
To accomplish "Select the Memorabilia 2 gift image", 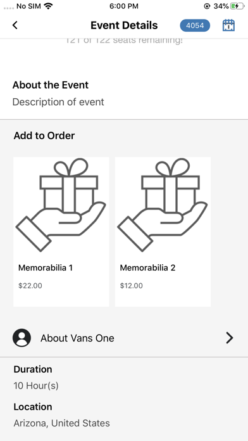I will tap(163, 205).
